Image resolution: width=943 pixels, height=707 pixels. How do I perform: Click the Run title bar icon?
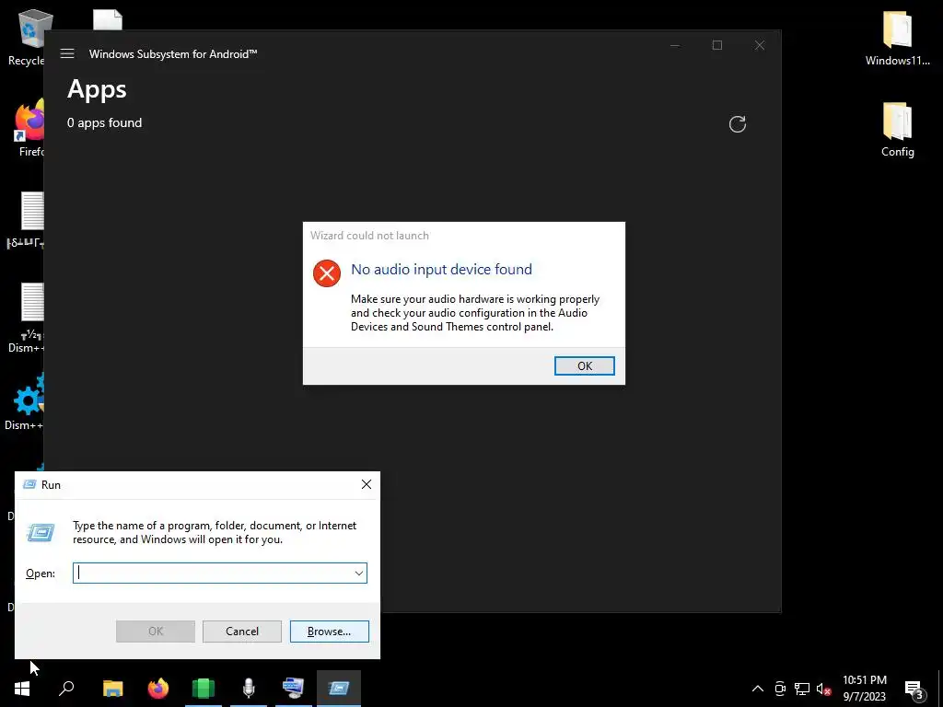29,484
